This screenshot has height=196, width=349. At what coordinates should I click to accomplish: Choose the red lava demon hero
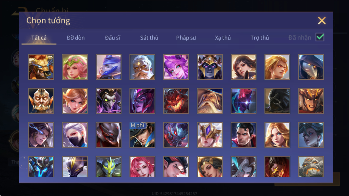coord(176,101)
